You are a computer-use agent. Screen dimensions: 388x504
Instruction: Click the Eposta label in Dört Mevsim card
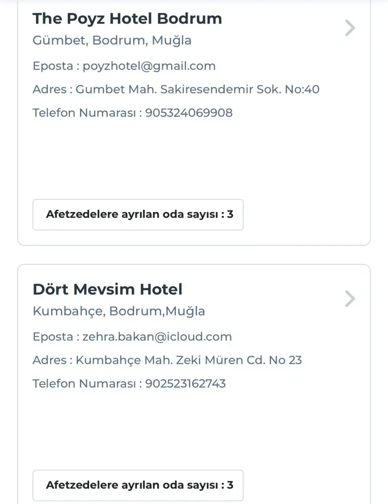click(x=51, y=337)
